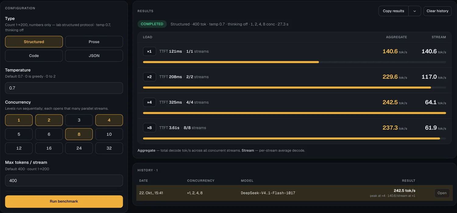Toggle concurrency level 4
Viewport: 457px width, 213px height.
[109, 120]
